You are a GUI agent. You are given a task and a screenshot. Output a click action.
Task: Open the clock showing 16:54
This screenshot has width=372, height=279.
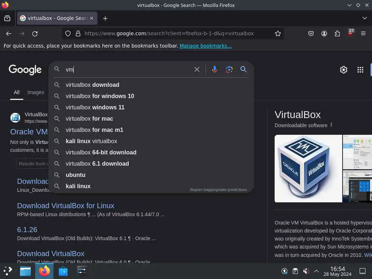click(x=337, y=271)
